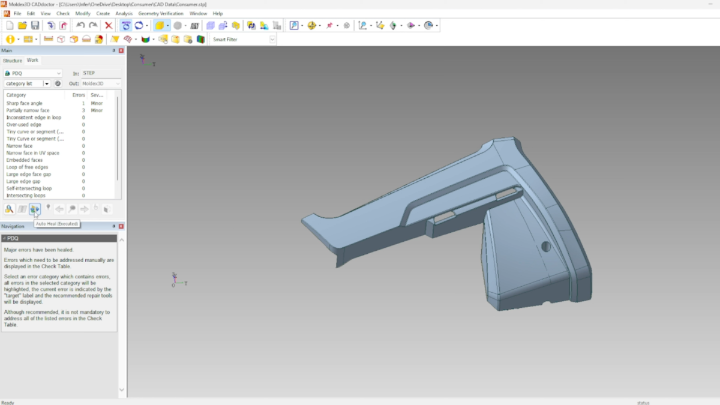Click the gray sphere display icon
This screenshot has height=405, width=720.
tap(178, 25)
